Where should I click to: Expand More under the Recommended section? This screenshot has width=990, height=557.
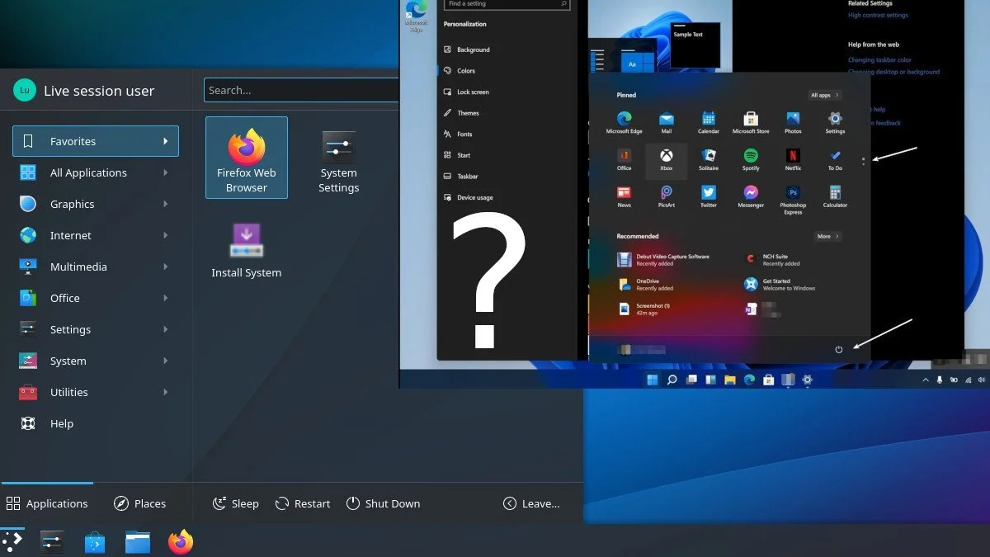[826, 236]
